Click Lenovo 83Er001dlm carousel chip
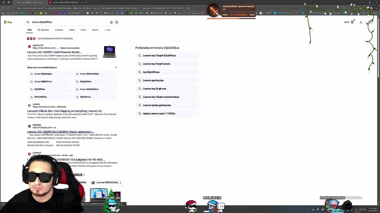Image resolution: width=380 pixels, height=213 pixels. (105, 183)
